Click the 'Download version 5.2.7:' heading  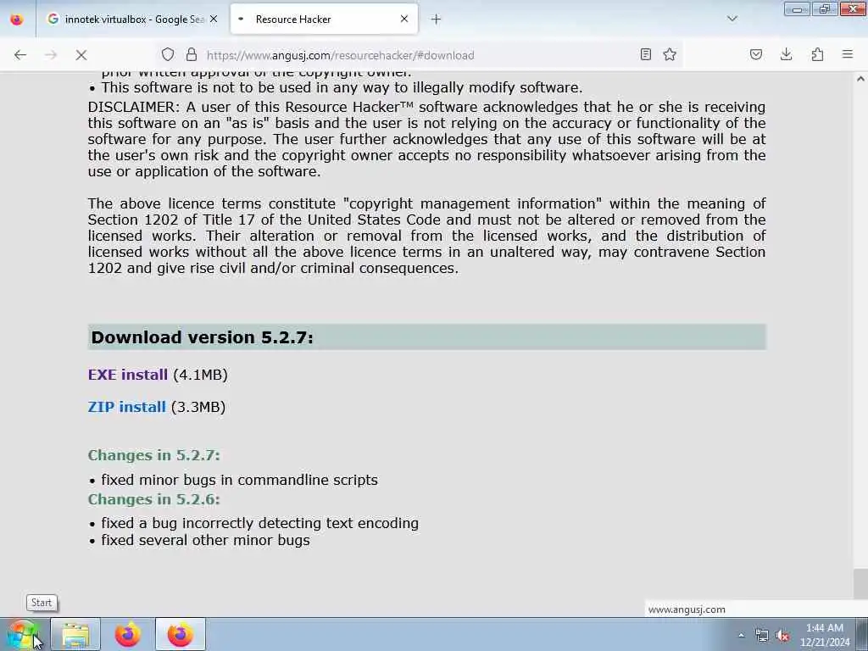pos(202,337)
